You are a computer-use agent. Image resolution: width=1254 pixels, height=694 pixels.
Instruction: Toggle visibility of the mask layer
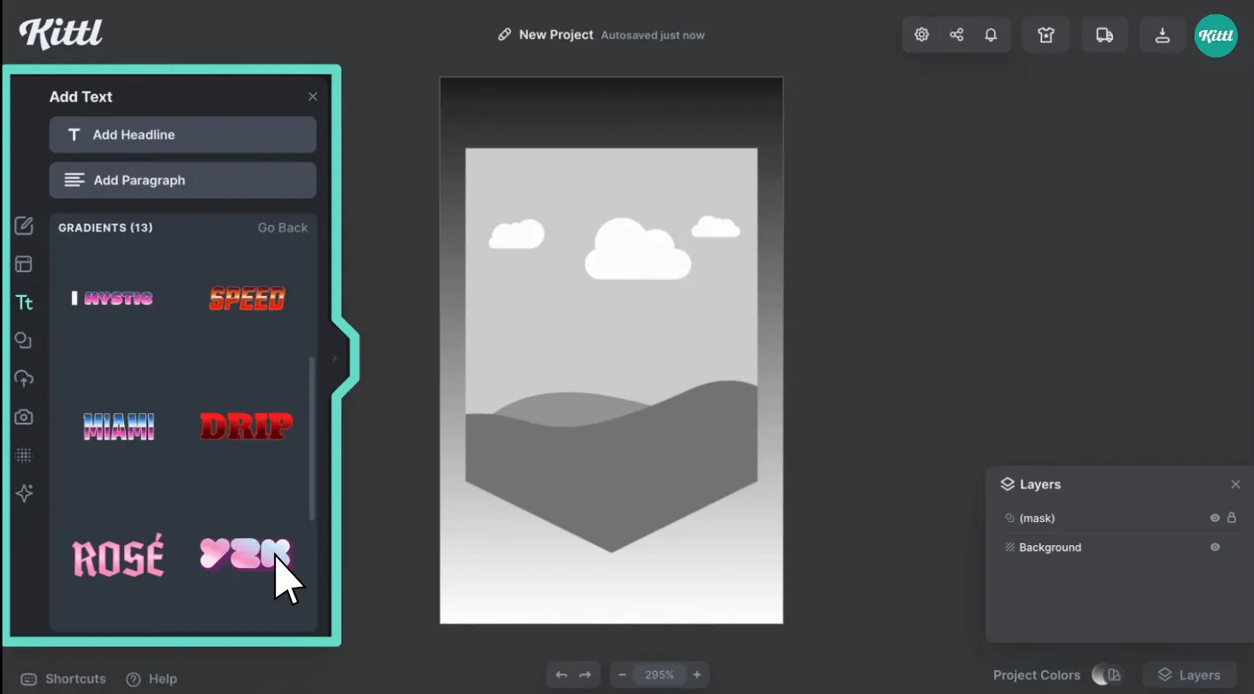click(x=1214, y=518)
